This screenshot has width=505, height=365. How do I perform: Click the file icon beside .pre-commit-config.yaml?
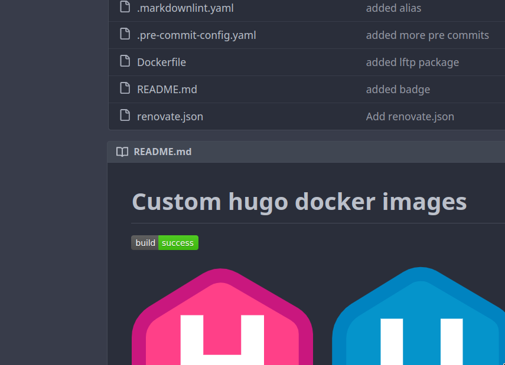pos(125,35)
